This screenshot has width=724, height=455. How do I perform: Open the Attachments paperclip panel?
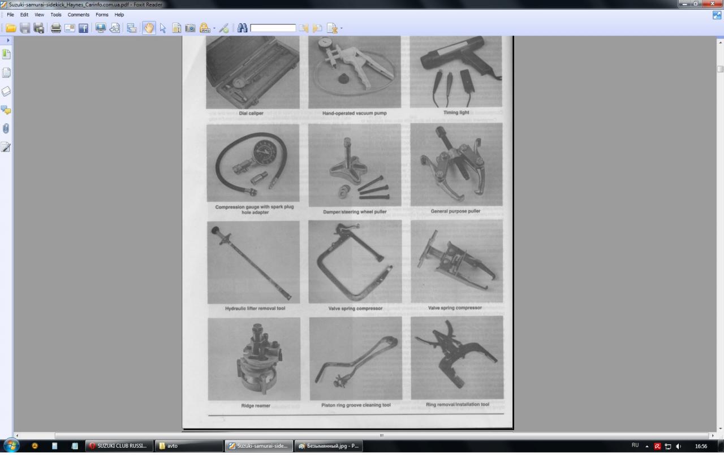click(6, 128)
